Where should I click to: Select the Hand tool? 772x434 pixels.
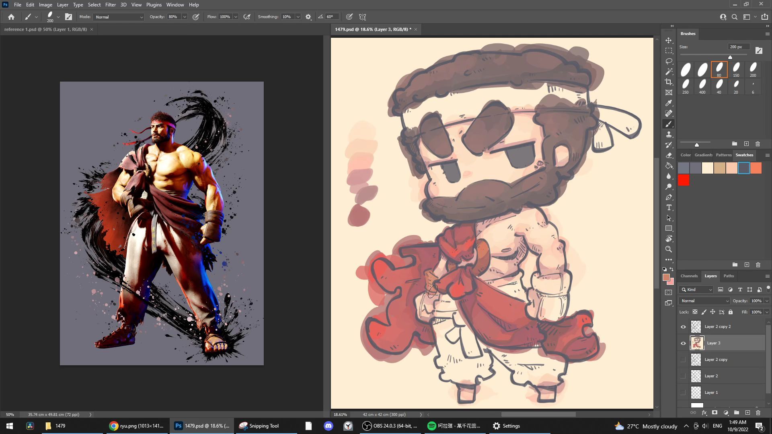tap(669, 239)
